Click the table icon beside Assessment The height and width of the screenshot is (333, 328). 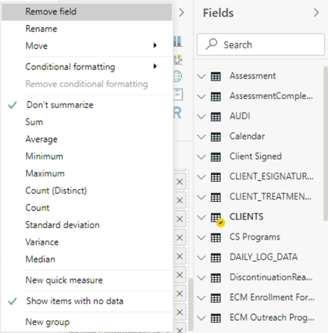click(216, 76)
